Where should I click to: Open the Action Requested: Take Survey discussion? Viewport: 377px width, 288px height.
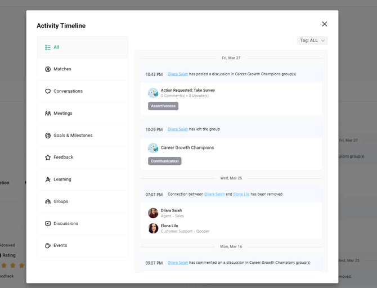[188, 90]
